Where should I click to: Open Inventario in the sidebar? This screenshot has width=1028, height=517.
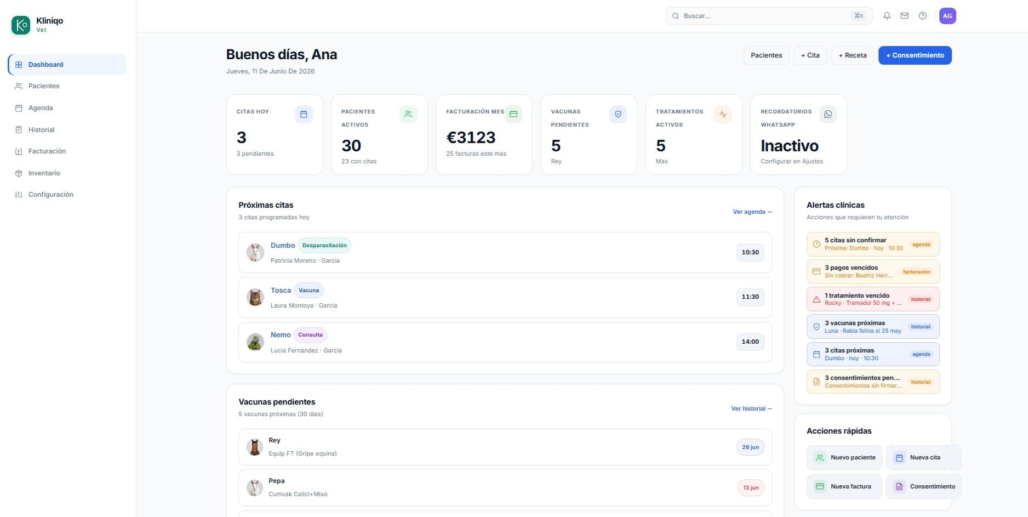coord(67,173)
